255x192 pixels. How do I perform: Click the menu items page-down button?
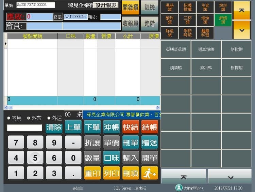230,177
